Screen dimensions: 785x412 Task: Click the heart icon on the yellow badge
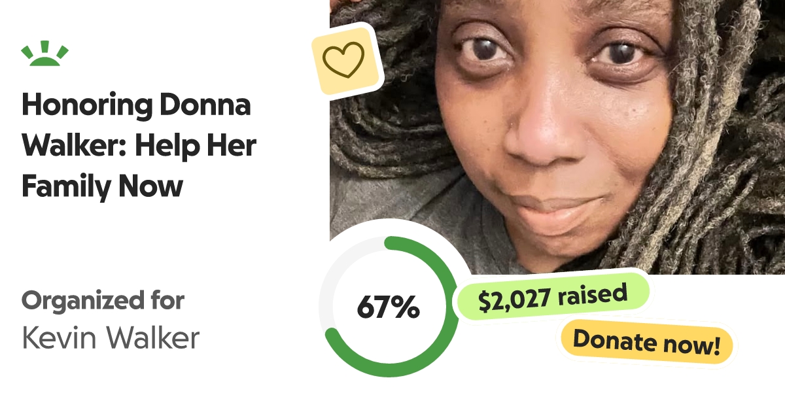coord(344,60)
